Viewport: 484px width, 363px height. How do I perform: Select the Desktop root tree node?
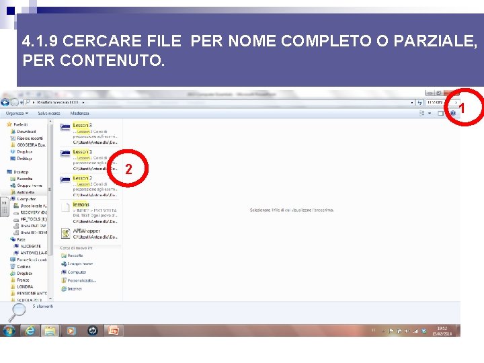tap(18, 172)
